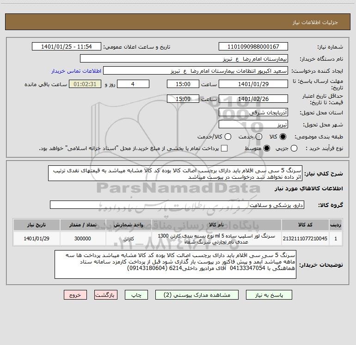Click the تاریخ نیاز column header
Viewport: 356px width, 345px height.
click(37, 225)
